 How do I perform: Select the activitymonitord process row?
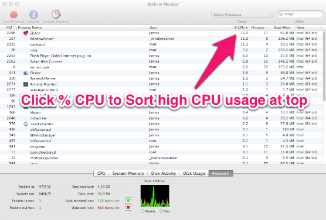click(x=161, y=90)
